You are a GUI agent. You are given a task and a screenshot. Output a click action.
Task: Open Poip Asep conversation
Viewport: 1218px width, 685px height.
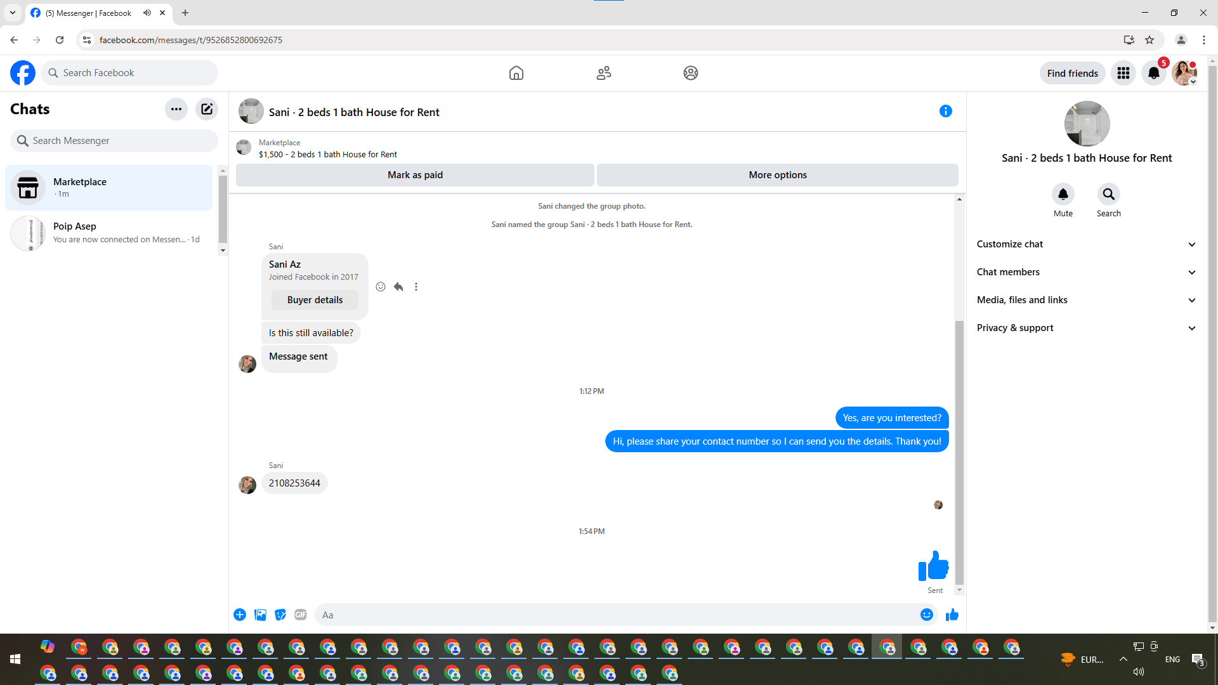(x=109, y=233)
